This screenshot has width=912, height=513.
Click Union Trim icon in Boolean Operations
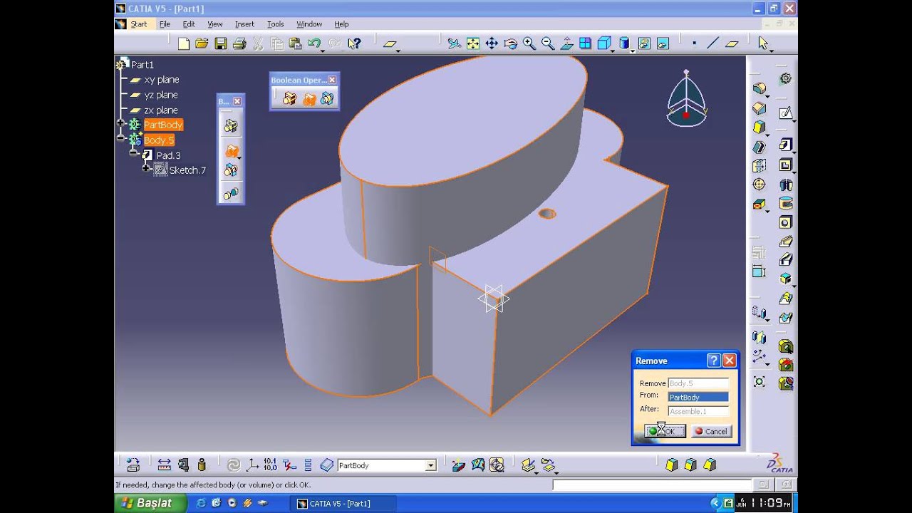click(x=327, y=99)
